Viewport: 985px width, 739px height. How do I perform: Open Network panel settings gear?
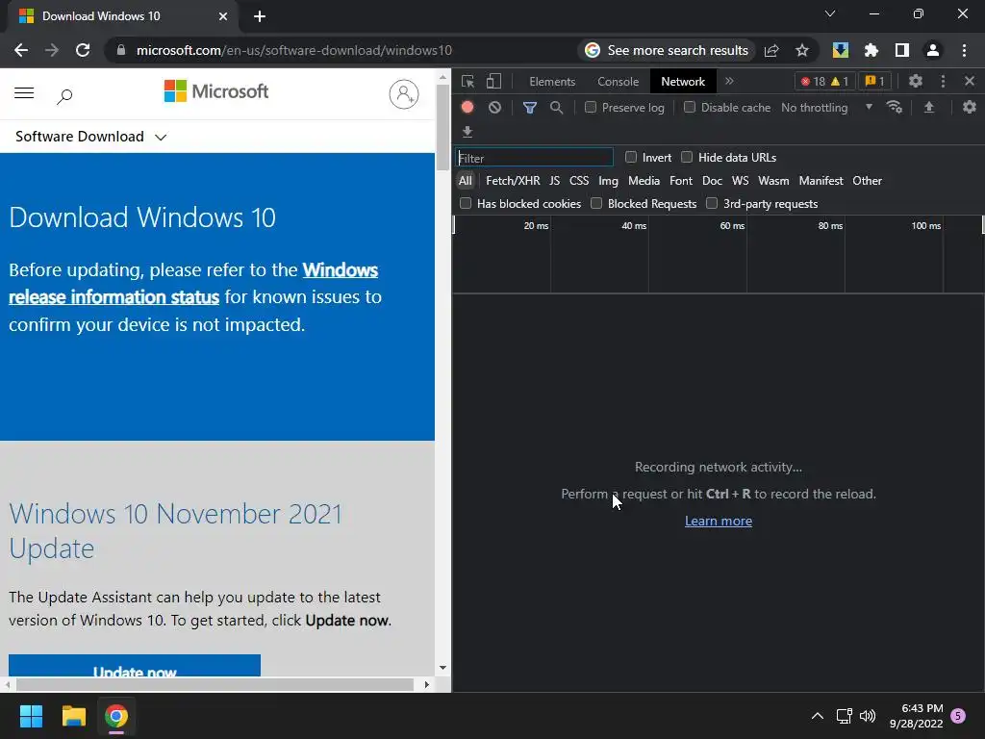point(970,108)
